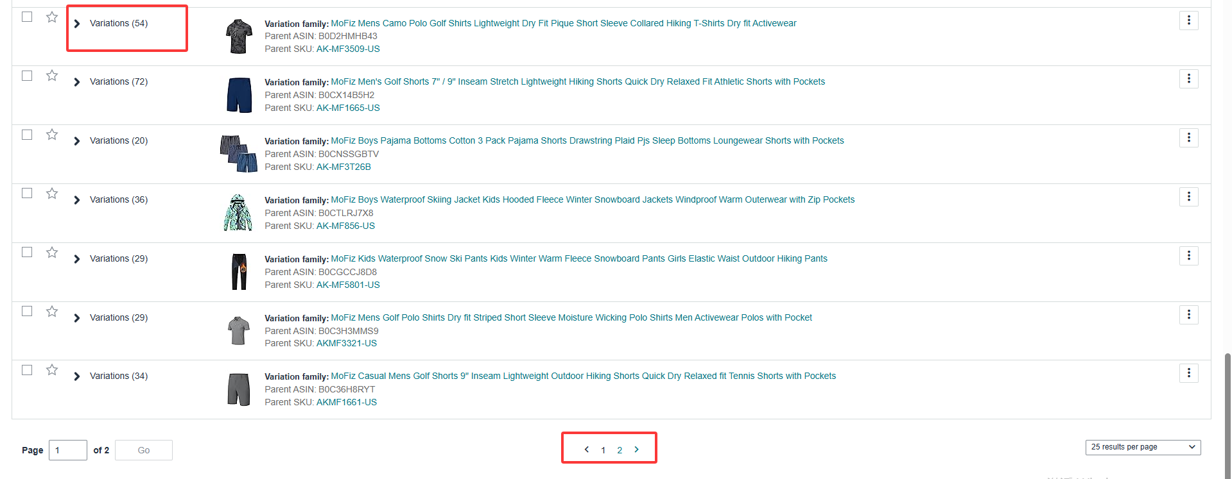Screen dimensions: 1232x479
Task: Click Parent SKU AKMF1661-US link
Action: [347, 402]
